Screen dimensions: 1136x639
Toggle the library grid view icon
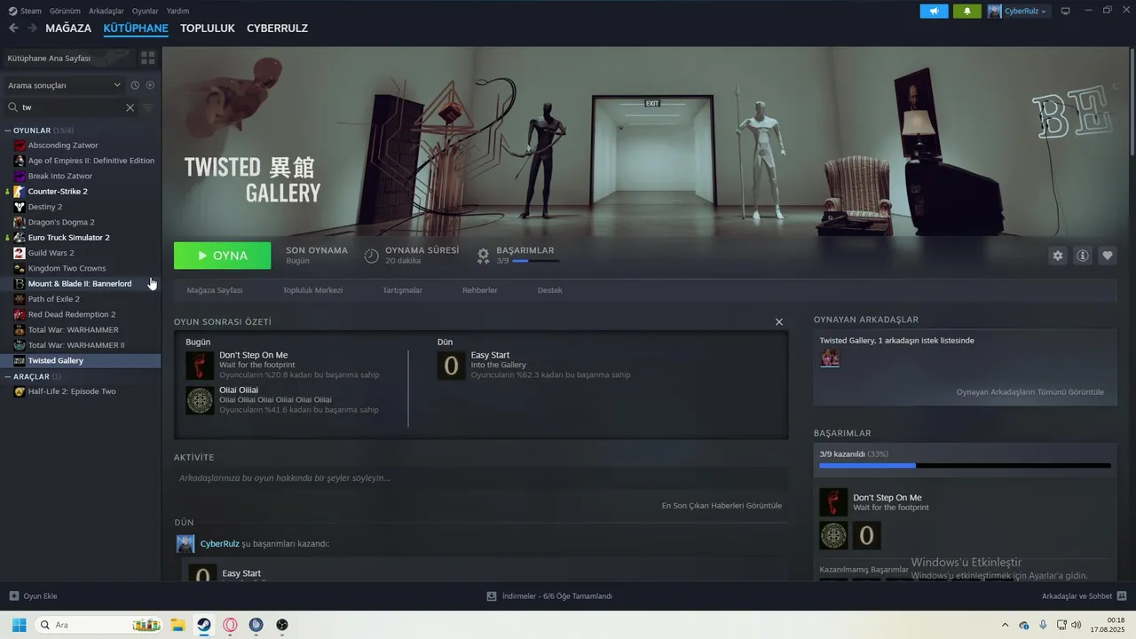pyautogui.click(x=148, y=58)
